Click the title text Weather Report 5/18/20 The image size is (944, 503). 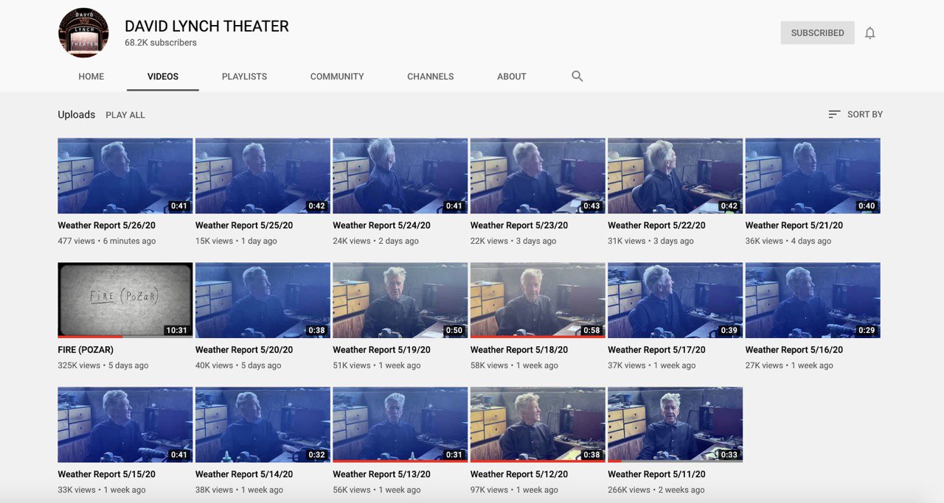click(x=519, y=350)
